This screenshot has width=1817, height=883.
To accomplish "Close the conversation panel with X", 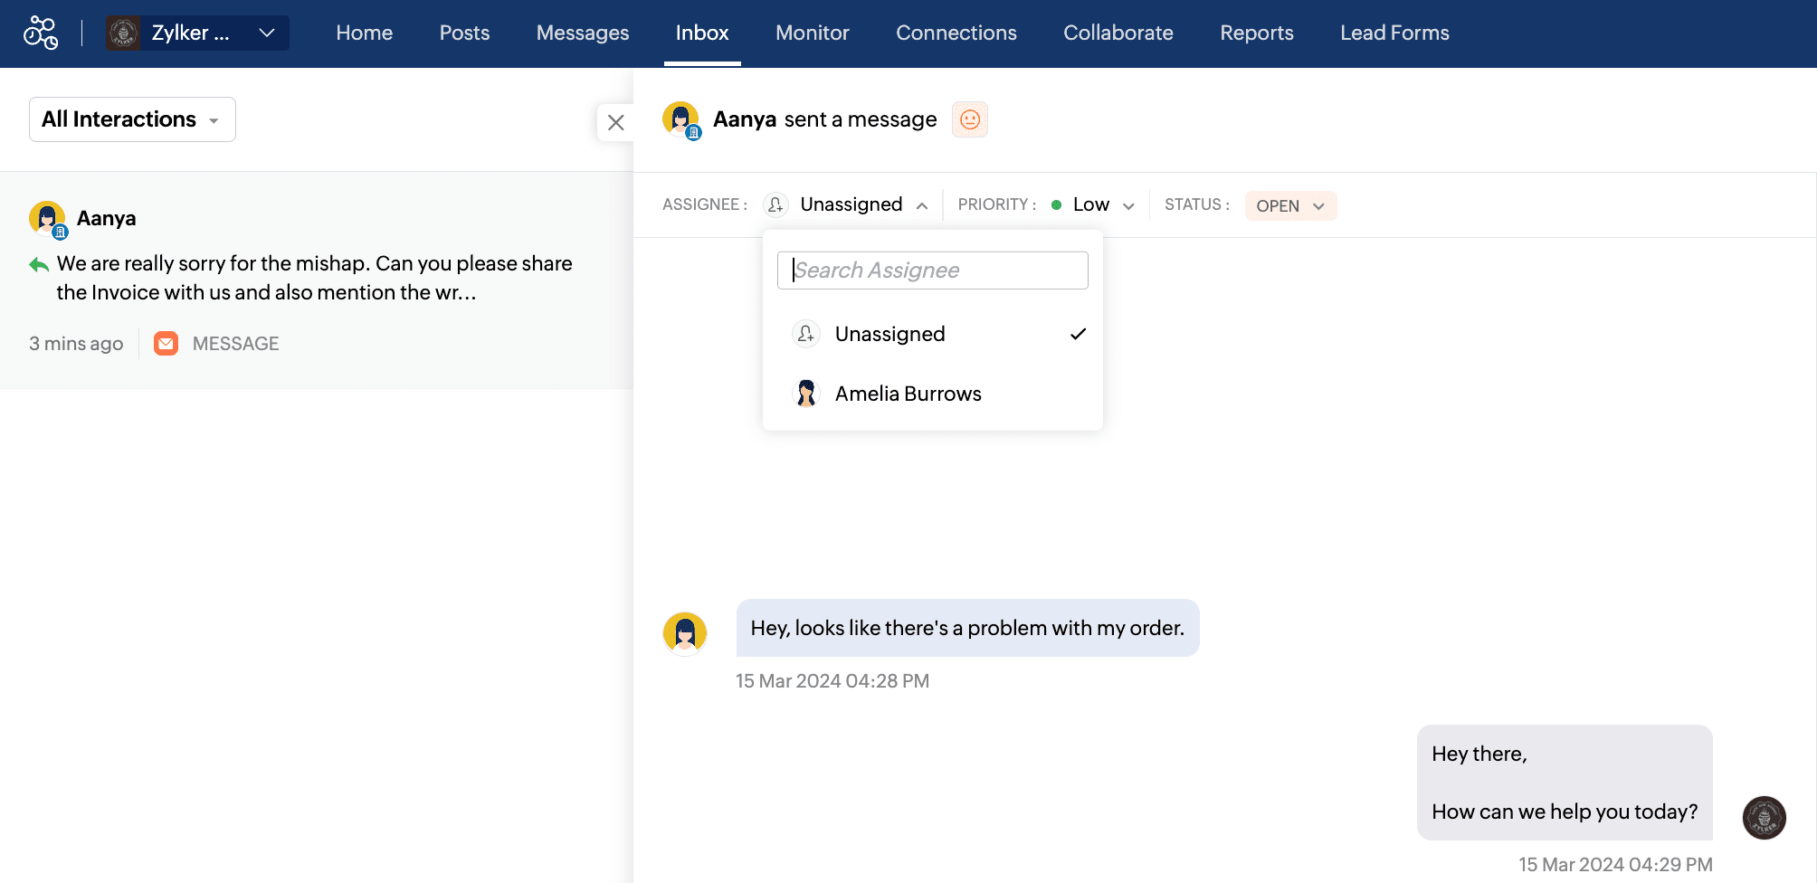I will point(616,122).
